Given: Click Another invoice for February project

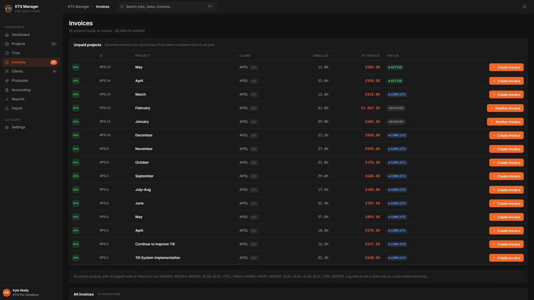Looking at the screenshot, I should point(505,108).
